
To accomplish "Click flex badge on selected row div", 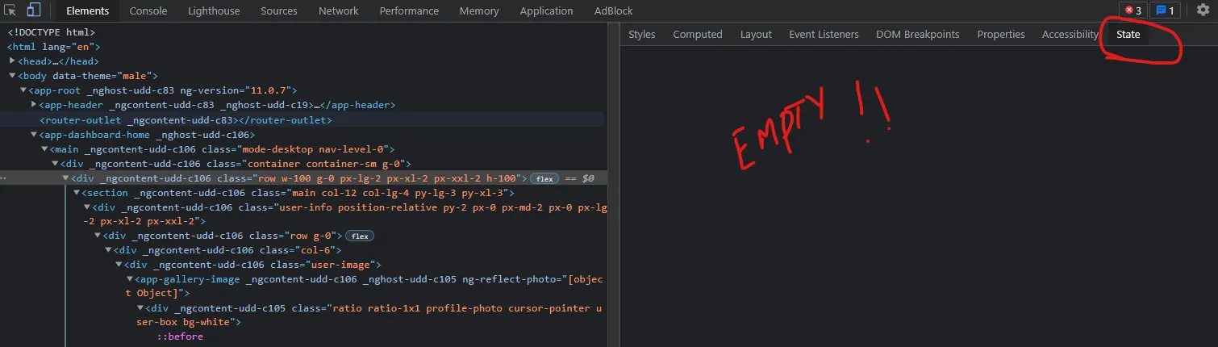I will [x=544, y=178].
